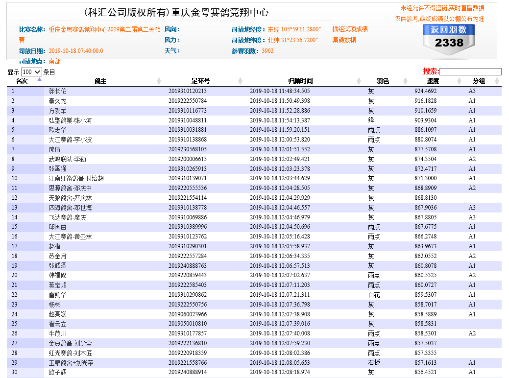Click owner 大江赛鸽-黄亚林
509x378 pixels.
(70, 236)
